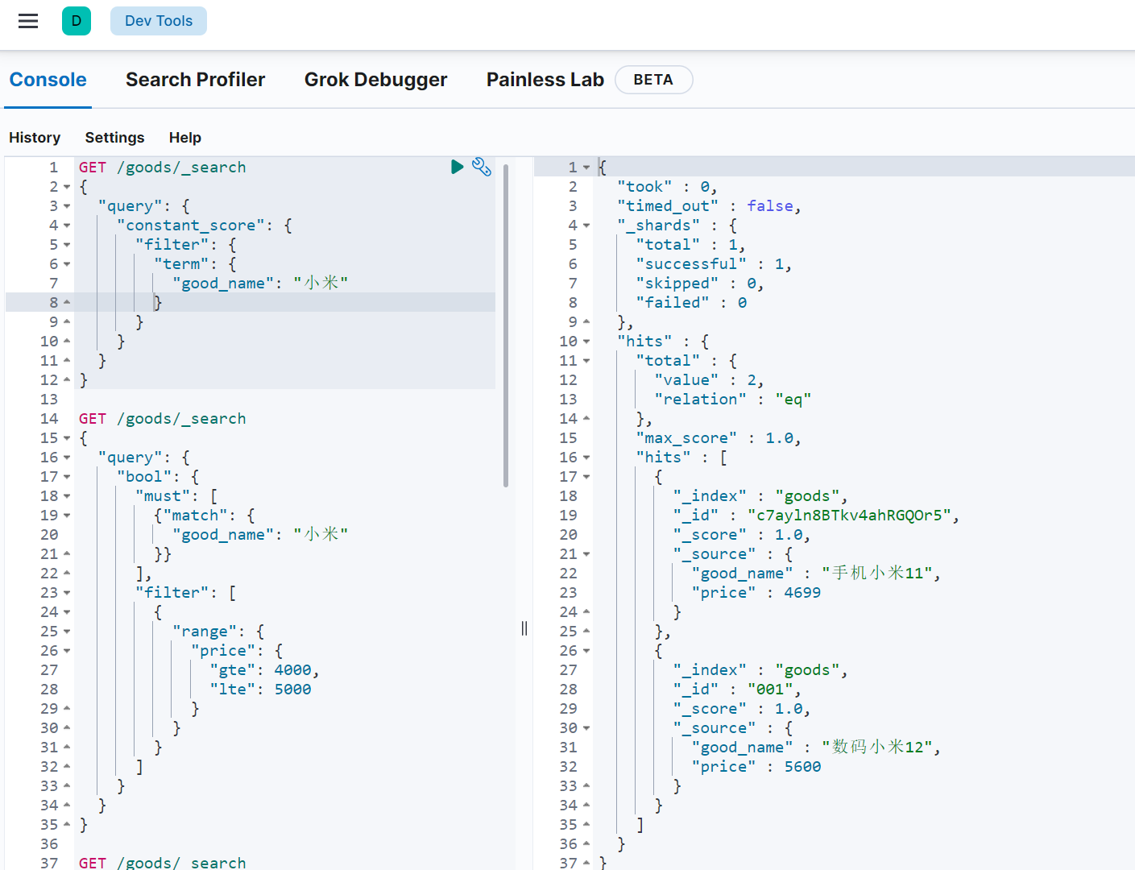This screenshot has height=870, width=1135.
Task: Open the hamburger navigation menu
Action: tap(28, 21)
